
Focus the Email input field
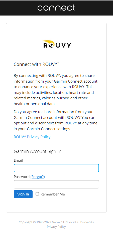56,168
